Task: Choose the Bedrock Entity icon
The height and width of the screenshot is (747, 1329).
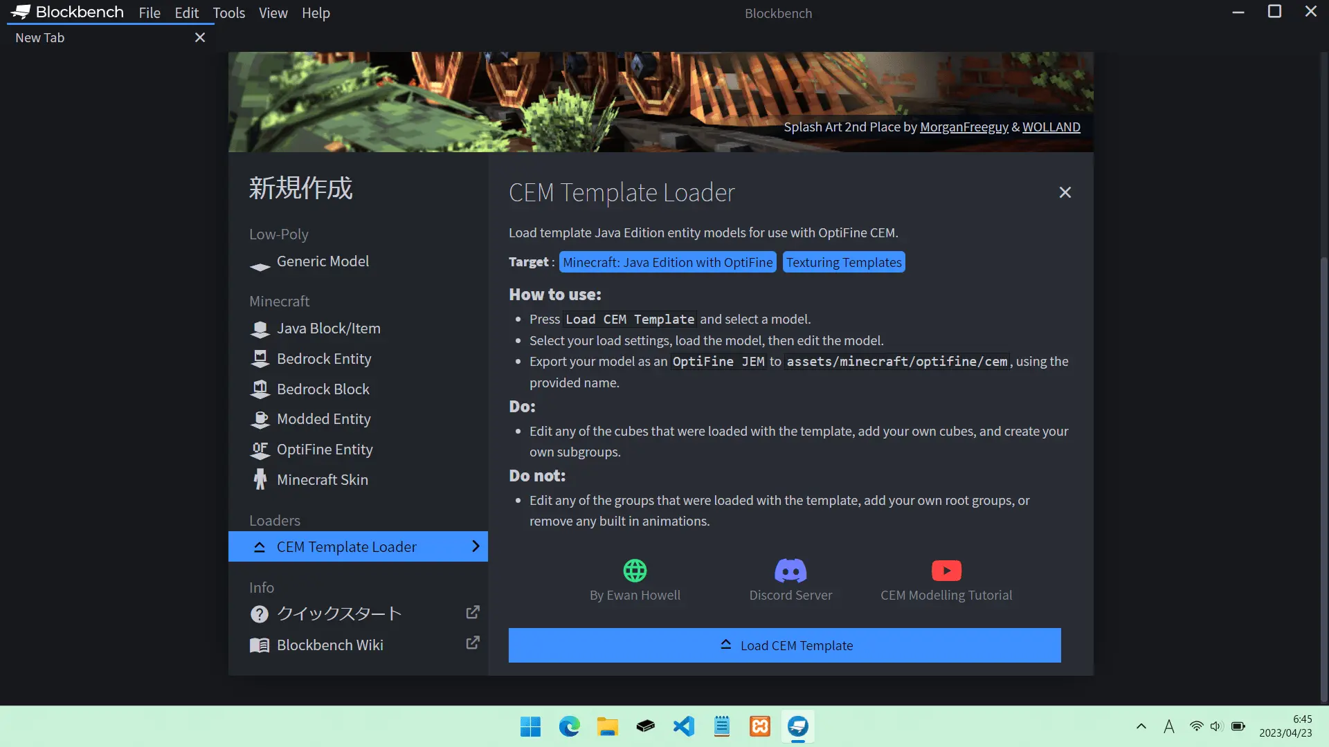Action: (x=260, y=359)
